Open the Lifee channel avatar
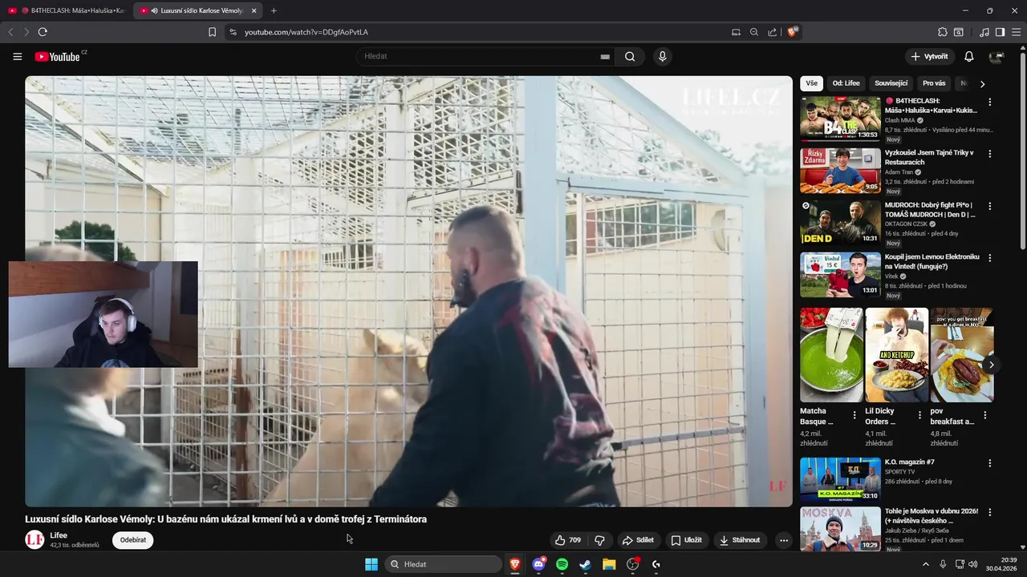This screenshot has width=1027, height=577. click(x=35, y=539)
